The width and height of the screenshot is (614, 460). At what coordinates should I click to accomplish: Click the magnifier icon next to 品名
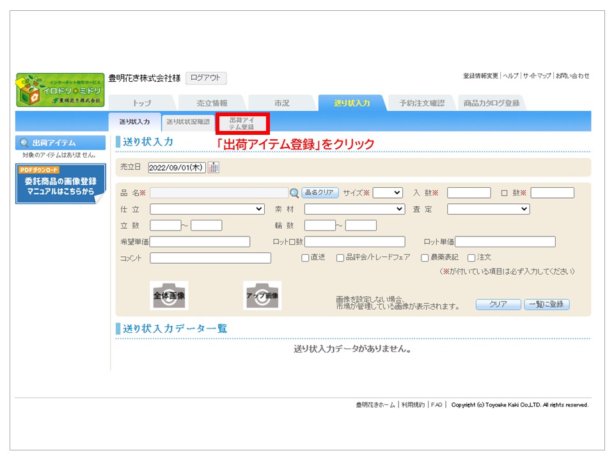click(x=294, y=193)
